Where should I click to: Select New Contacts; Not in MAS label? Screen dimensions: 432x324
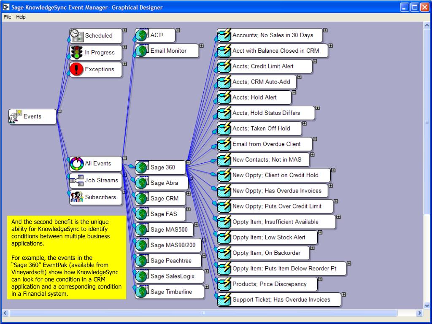[267, 159]
